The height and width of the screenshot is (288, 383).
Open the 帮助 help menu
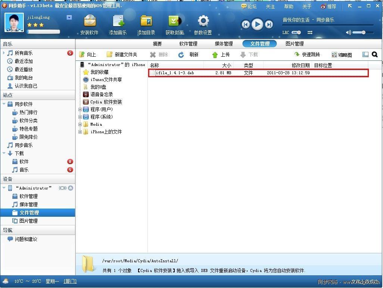(x=289, y=6)
